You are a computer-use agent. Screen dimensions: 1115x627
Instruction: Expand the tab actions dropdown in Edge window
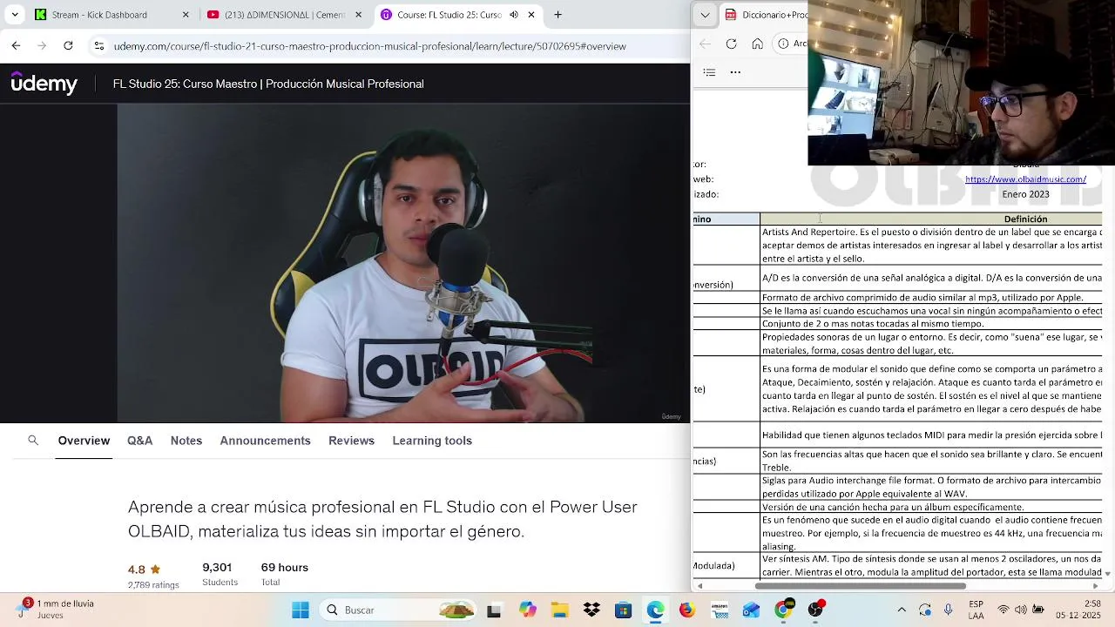point(705,15)
